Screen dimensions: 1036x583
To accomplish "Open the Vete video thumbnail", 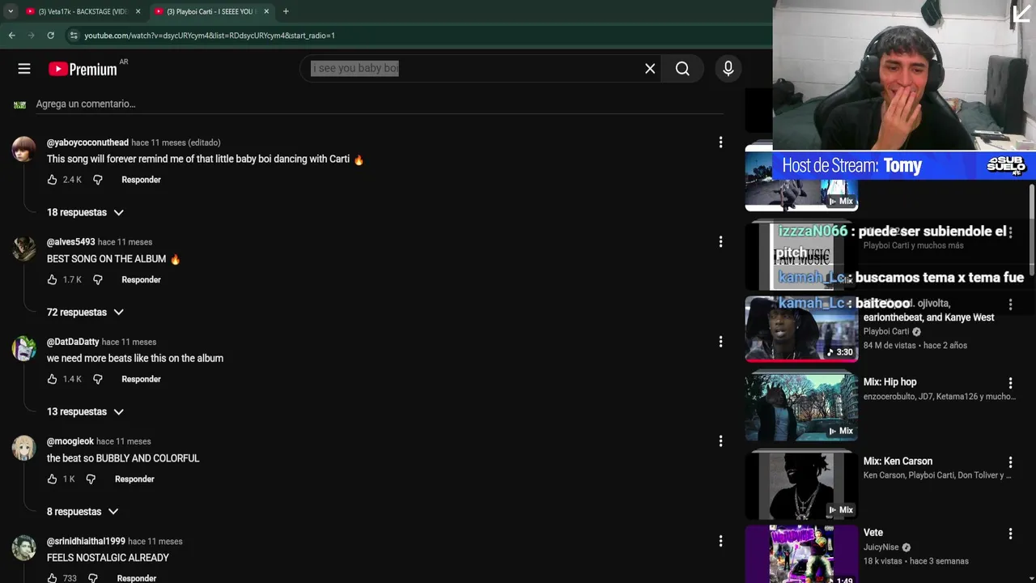I will click(801, 555).
